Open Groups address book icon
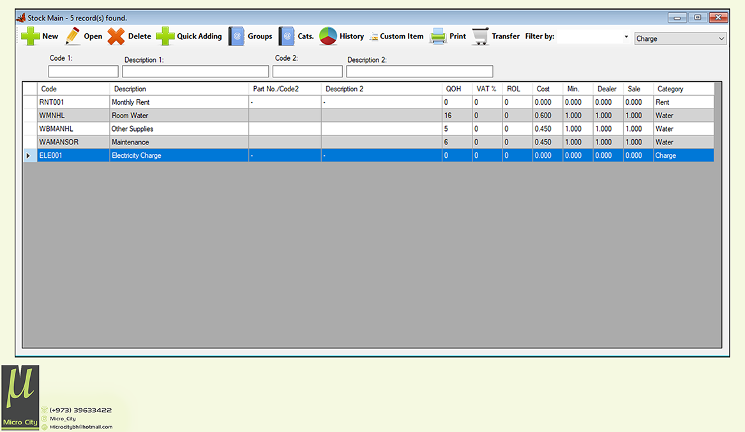Image resolution: width=745 pixels, height=432 pixels. click(x=236, y=36)
